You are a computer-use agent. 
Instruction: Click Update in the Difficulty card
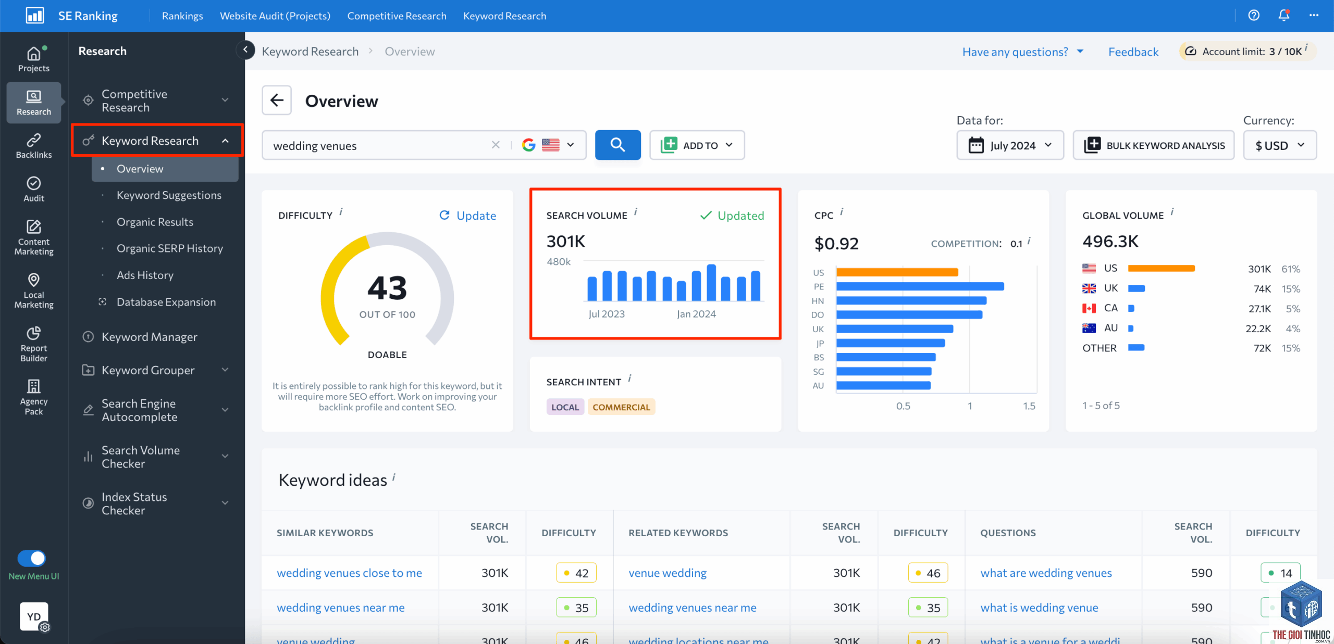click(x=467, y=216)
